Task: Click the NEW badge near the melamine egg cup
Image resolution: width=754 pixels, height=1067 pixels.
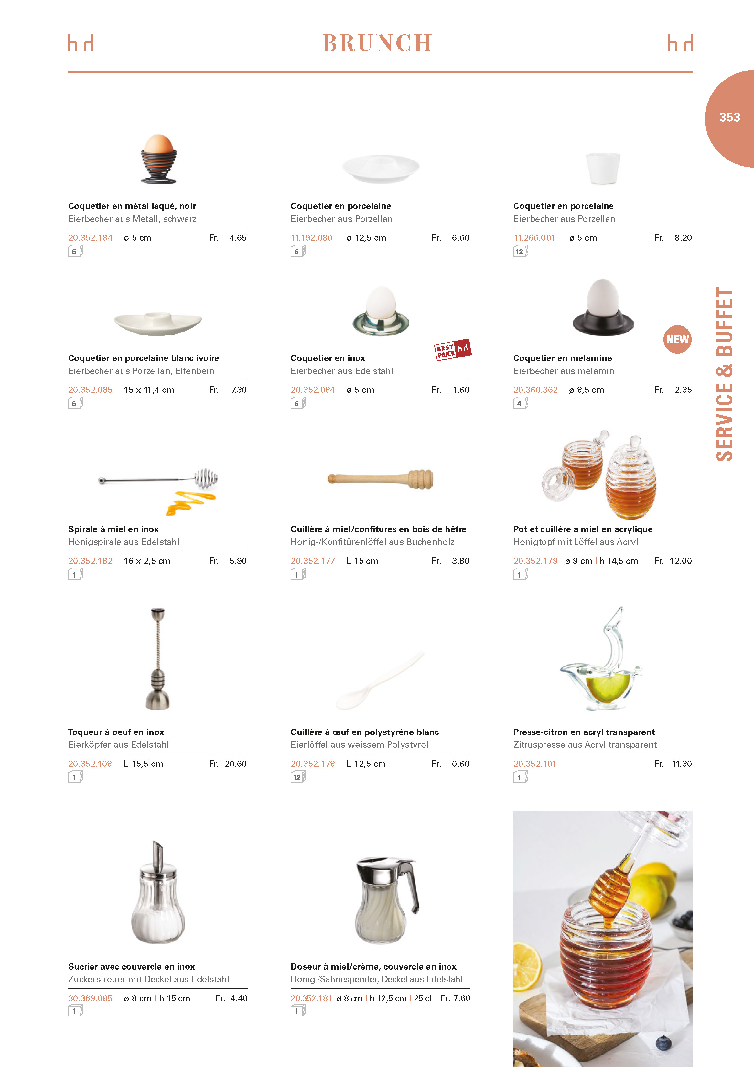Action: click(677, 339)
